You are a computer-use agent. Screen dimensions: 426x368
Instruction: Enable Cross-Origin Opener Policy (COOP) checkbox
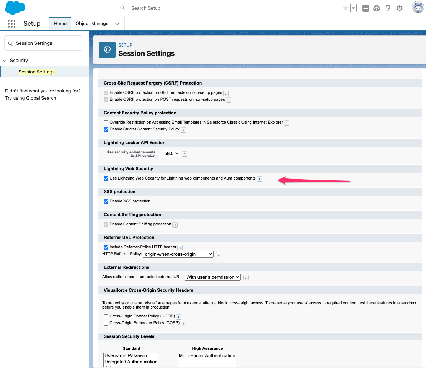coord(106,316)
